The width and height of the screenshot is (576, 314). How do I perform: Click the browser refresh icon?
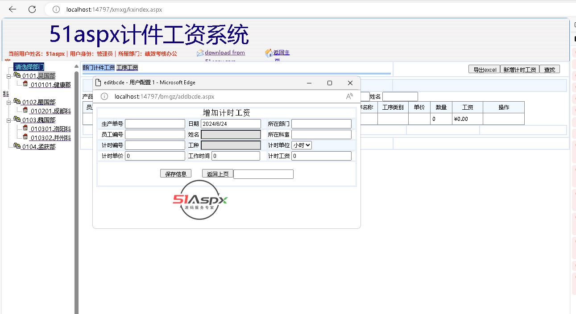click(32, 9)
